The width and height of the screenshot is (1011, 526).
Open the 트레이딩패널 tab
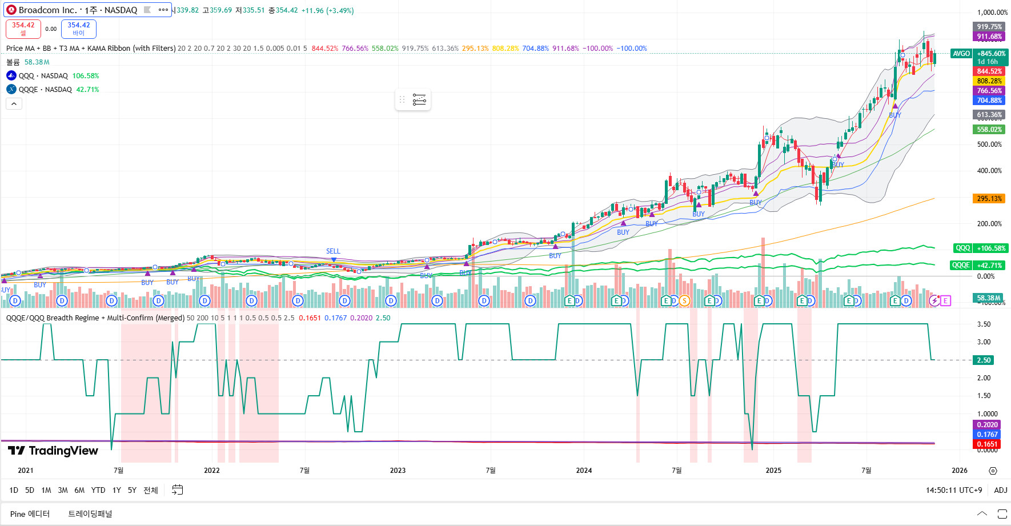(90, 514)
